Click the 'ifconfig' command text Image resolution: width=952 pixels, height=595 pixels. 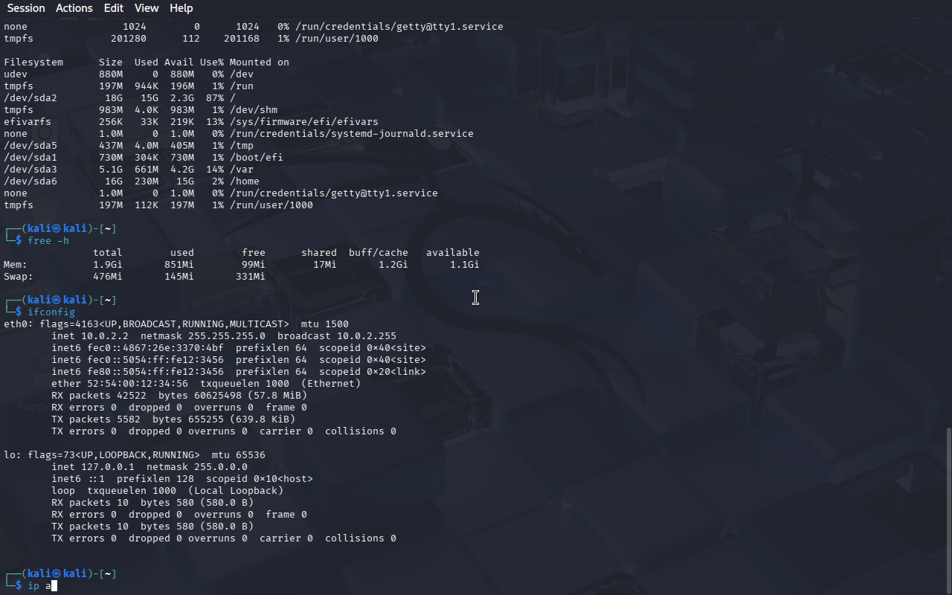[x=51, y=312]
